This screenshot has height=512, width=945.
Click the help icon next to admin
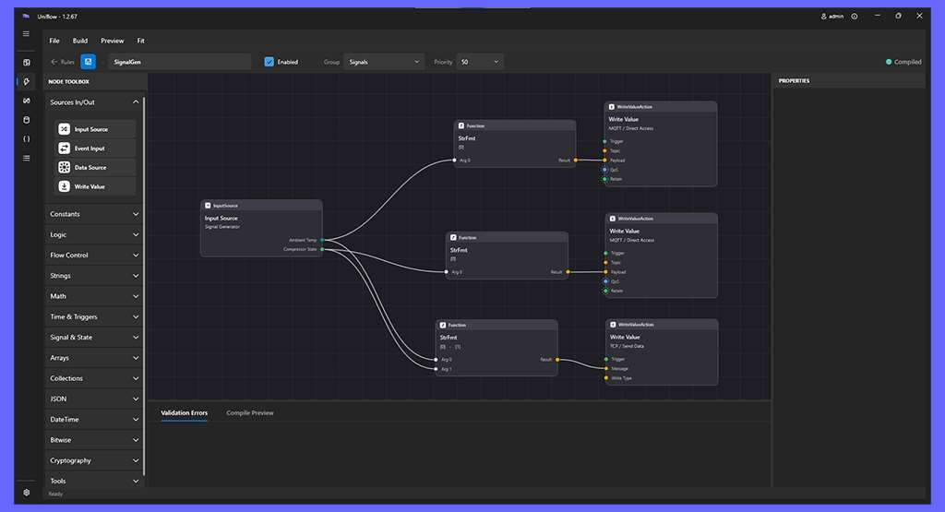coord(854,17)
